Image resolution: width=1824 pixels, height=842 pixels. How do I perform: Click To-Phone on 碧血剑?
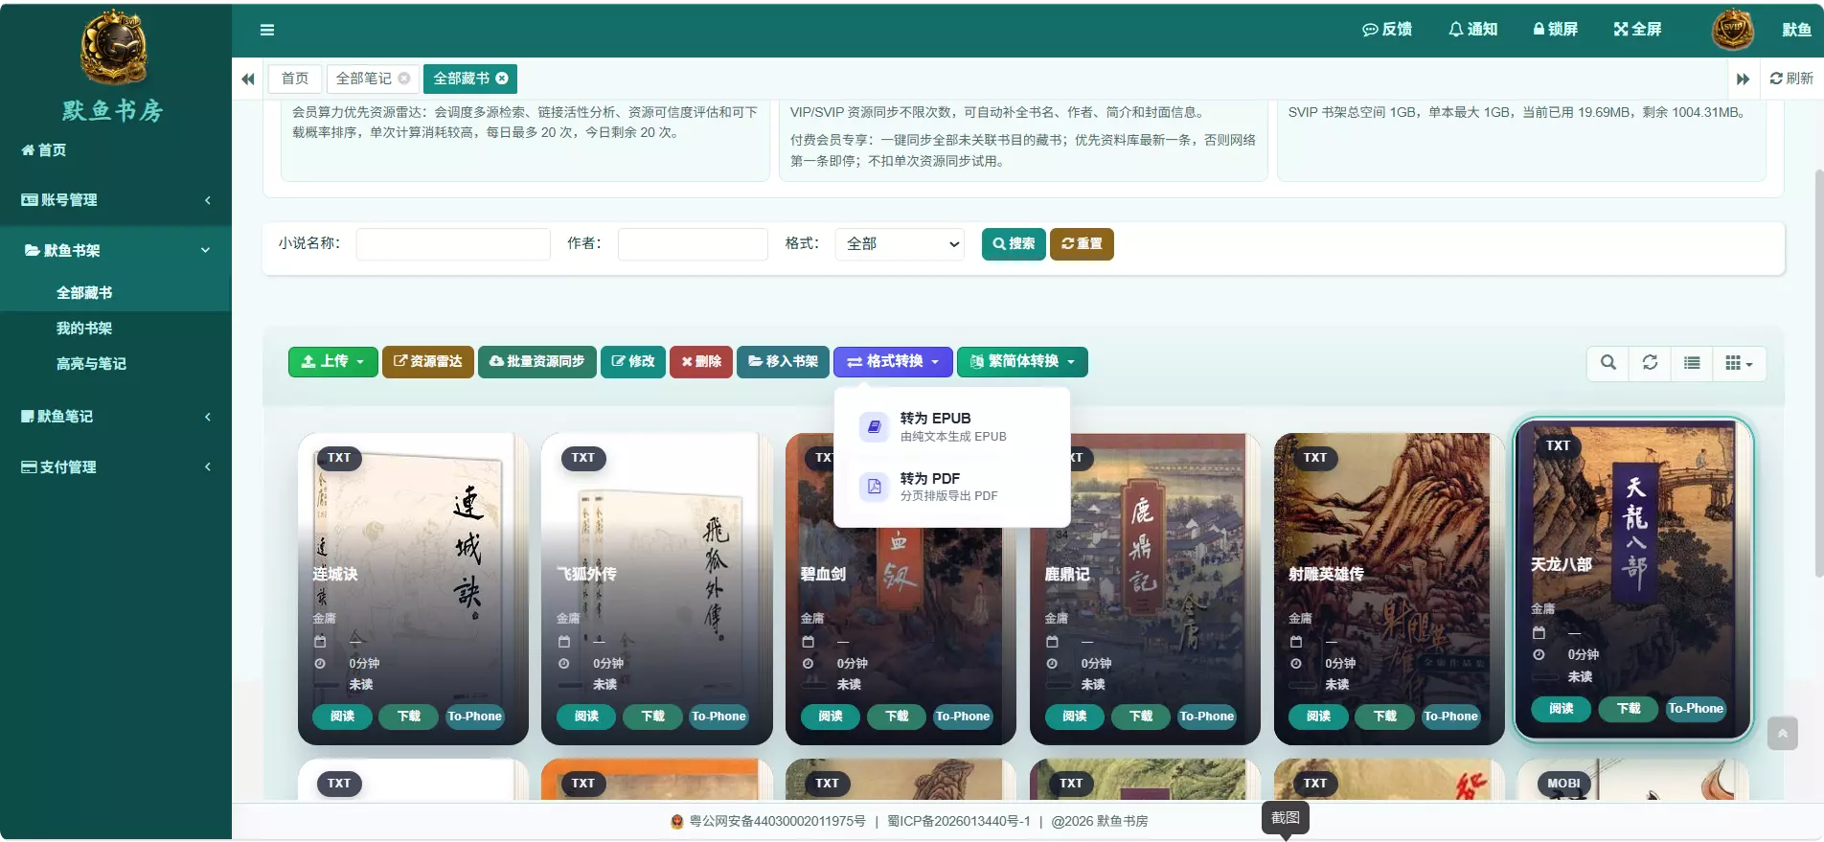(x=963, y=717)
